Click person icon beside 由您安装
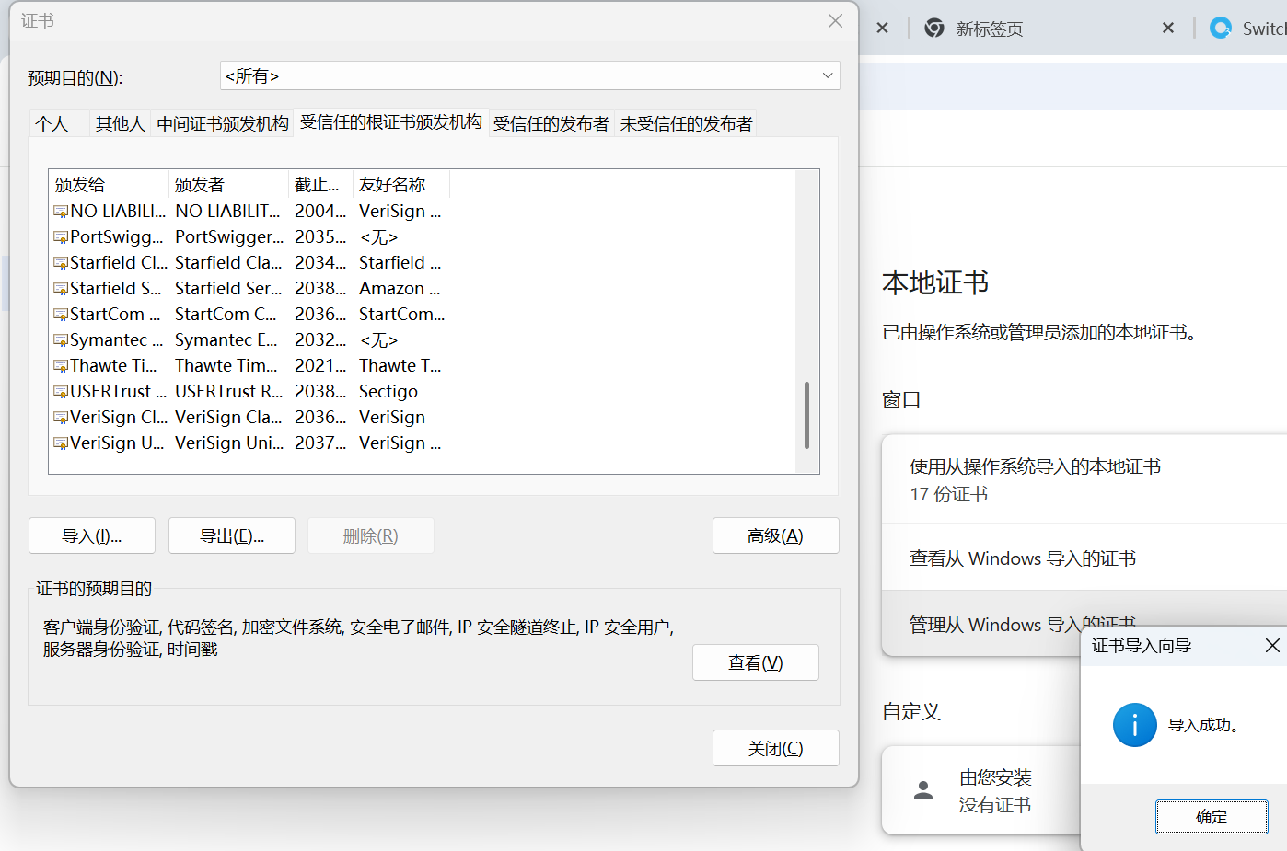Image resolution: width=1287 pixels, height=851 pixels. (923, 790)
